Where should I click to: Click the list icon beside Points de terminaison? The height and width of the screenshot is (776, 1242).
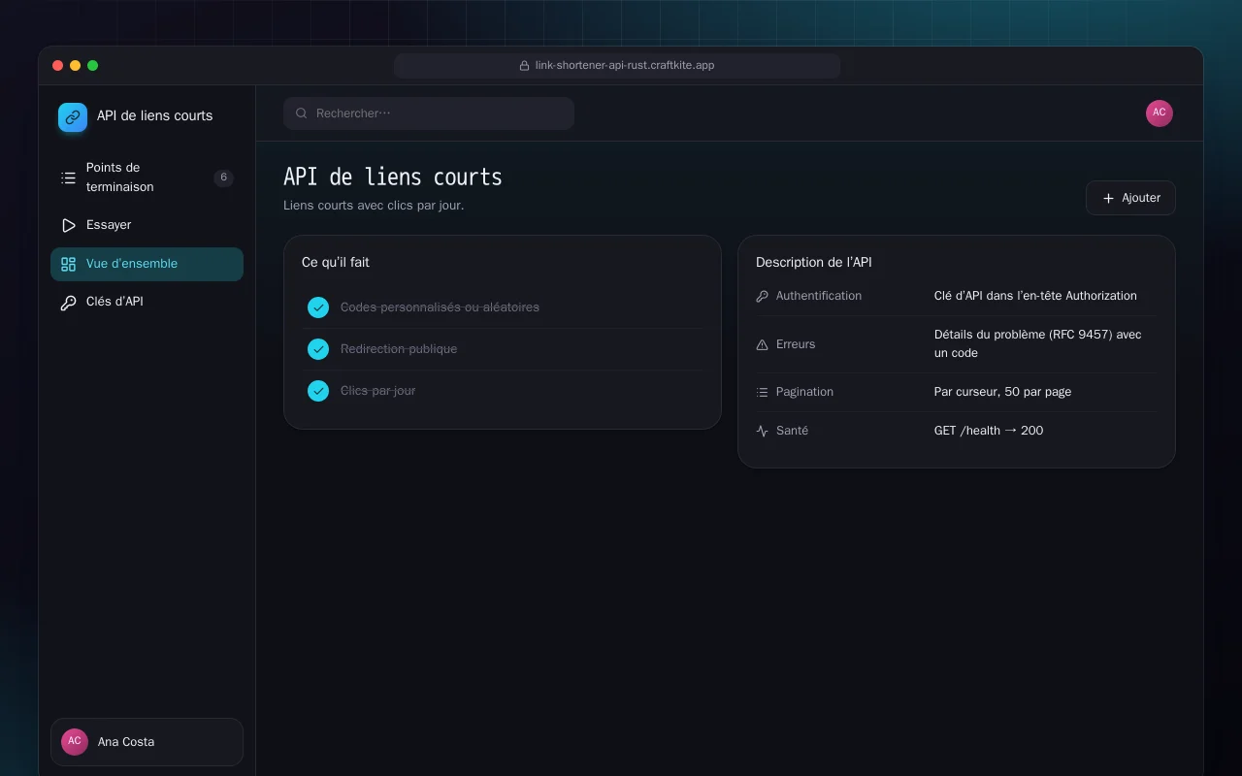coord(68,178)
